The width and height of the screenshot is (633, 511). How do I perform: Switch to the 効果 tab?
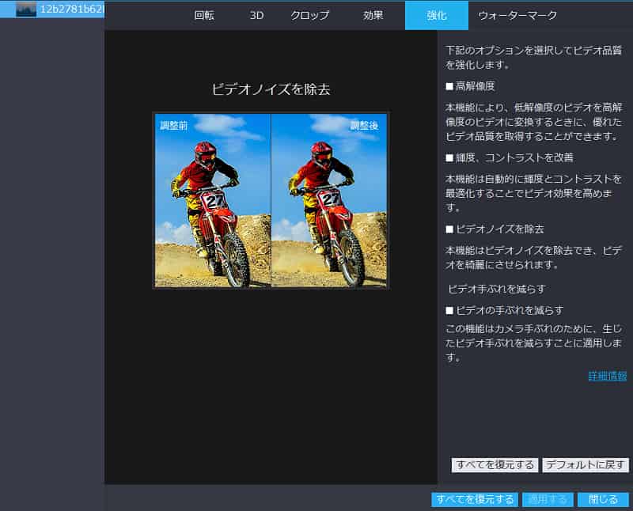coord(371,15)
